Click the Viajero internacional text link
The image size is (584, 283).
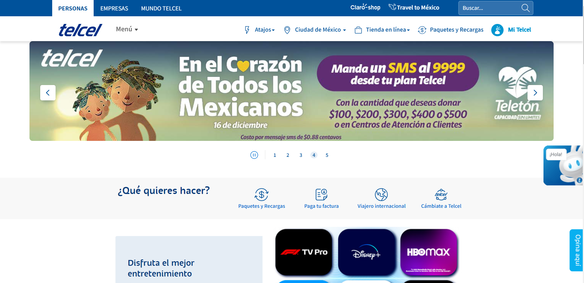(381, 206)
